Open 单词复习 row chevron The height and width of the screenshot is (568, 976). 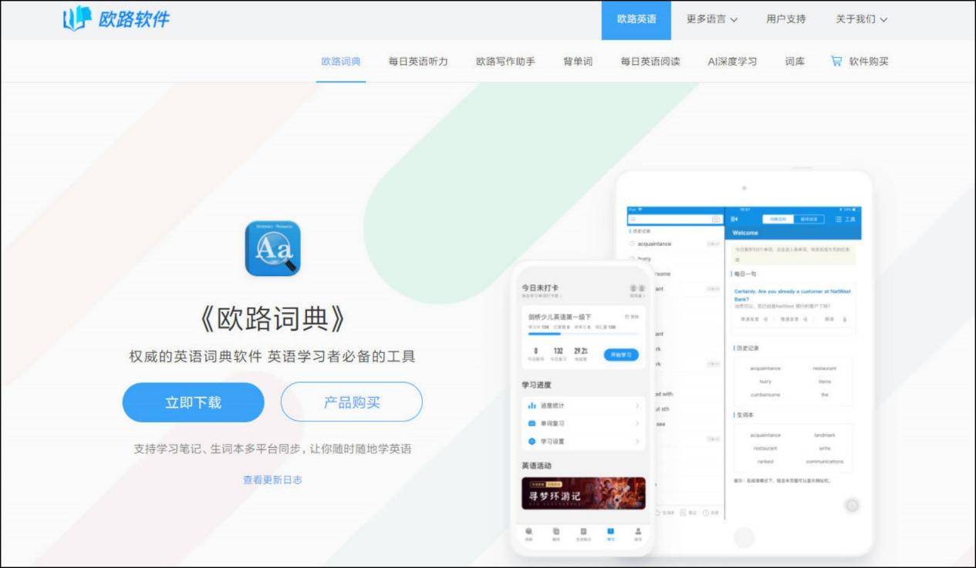[x=637, y=423]
